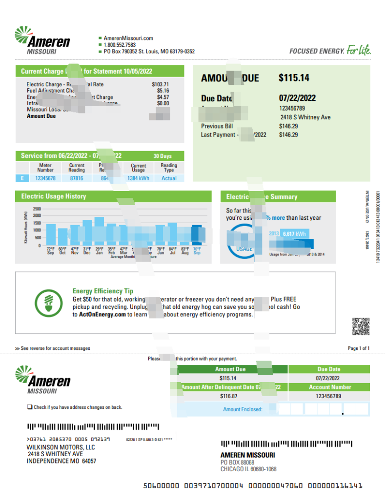
Task: Click the phone number 1.800.552.7583
Action: click(120, 45)
